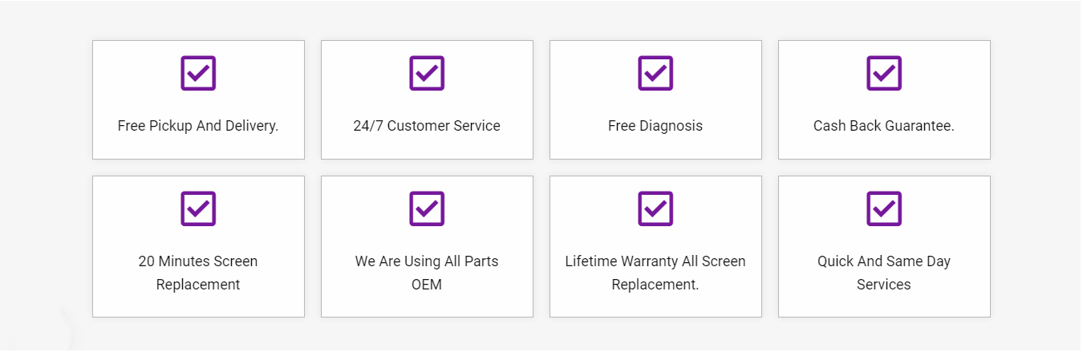Click the checkmark icon above Free Pickup And Delivery
Image resolution: width=1083 pixels, height=352 pixels.
(x=198, y=73)
